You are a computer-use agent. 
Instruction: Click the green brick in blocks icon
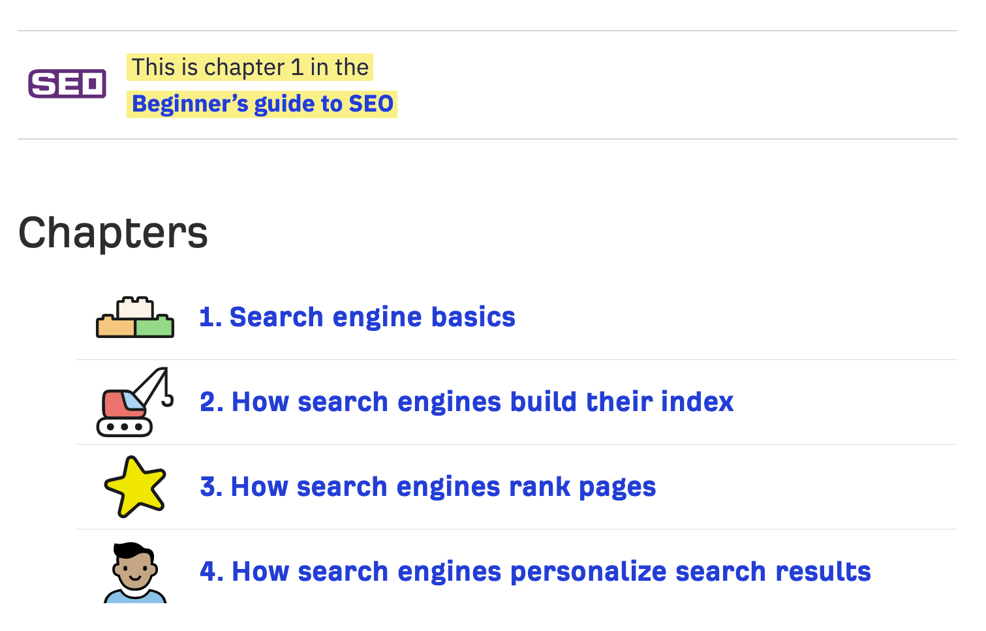(x=155, y=326)
